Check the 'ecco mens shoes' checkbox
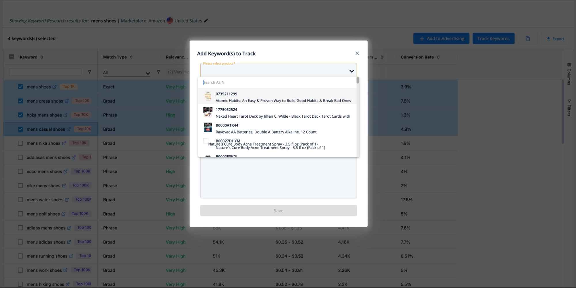The width and height of the screenshot is (576, 288). (x=20, y=172)
